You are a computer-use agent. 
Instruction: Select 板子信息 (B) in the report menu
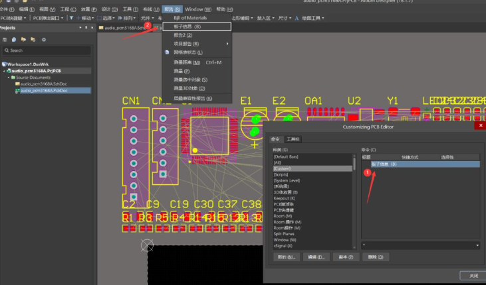pos(197,27)
